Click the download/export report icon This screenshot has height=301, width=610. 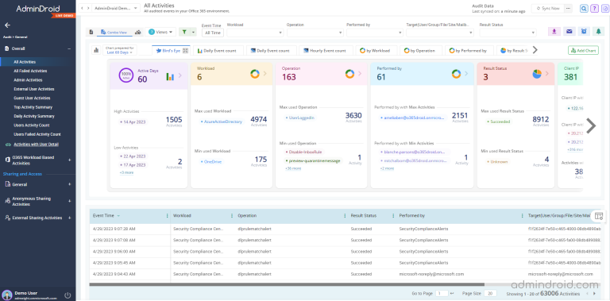point(554,32)
